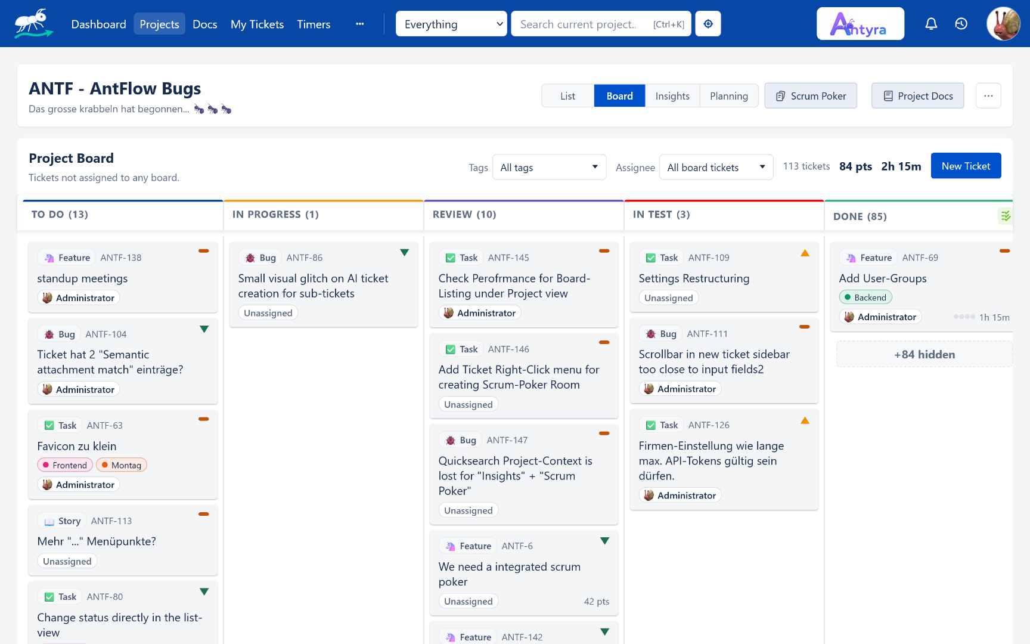The height and width of the screenshot is (644, 1030).
Task: Click low priority arrow on ANTF-142
Action: tap(604, 632)
